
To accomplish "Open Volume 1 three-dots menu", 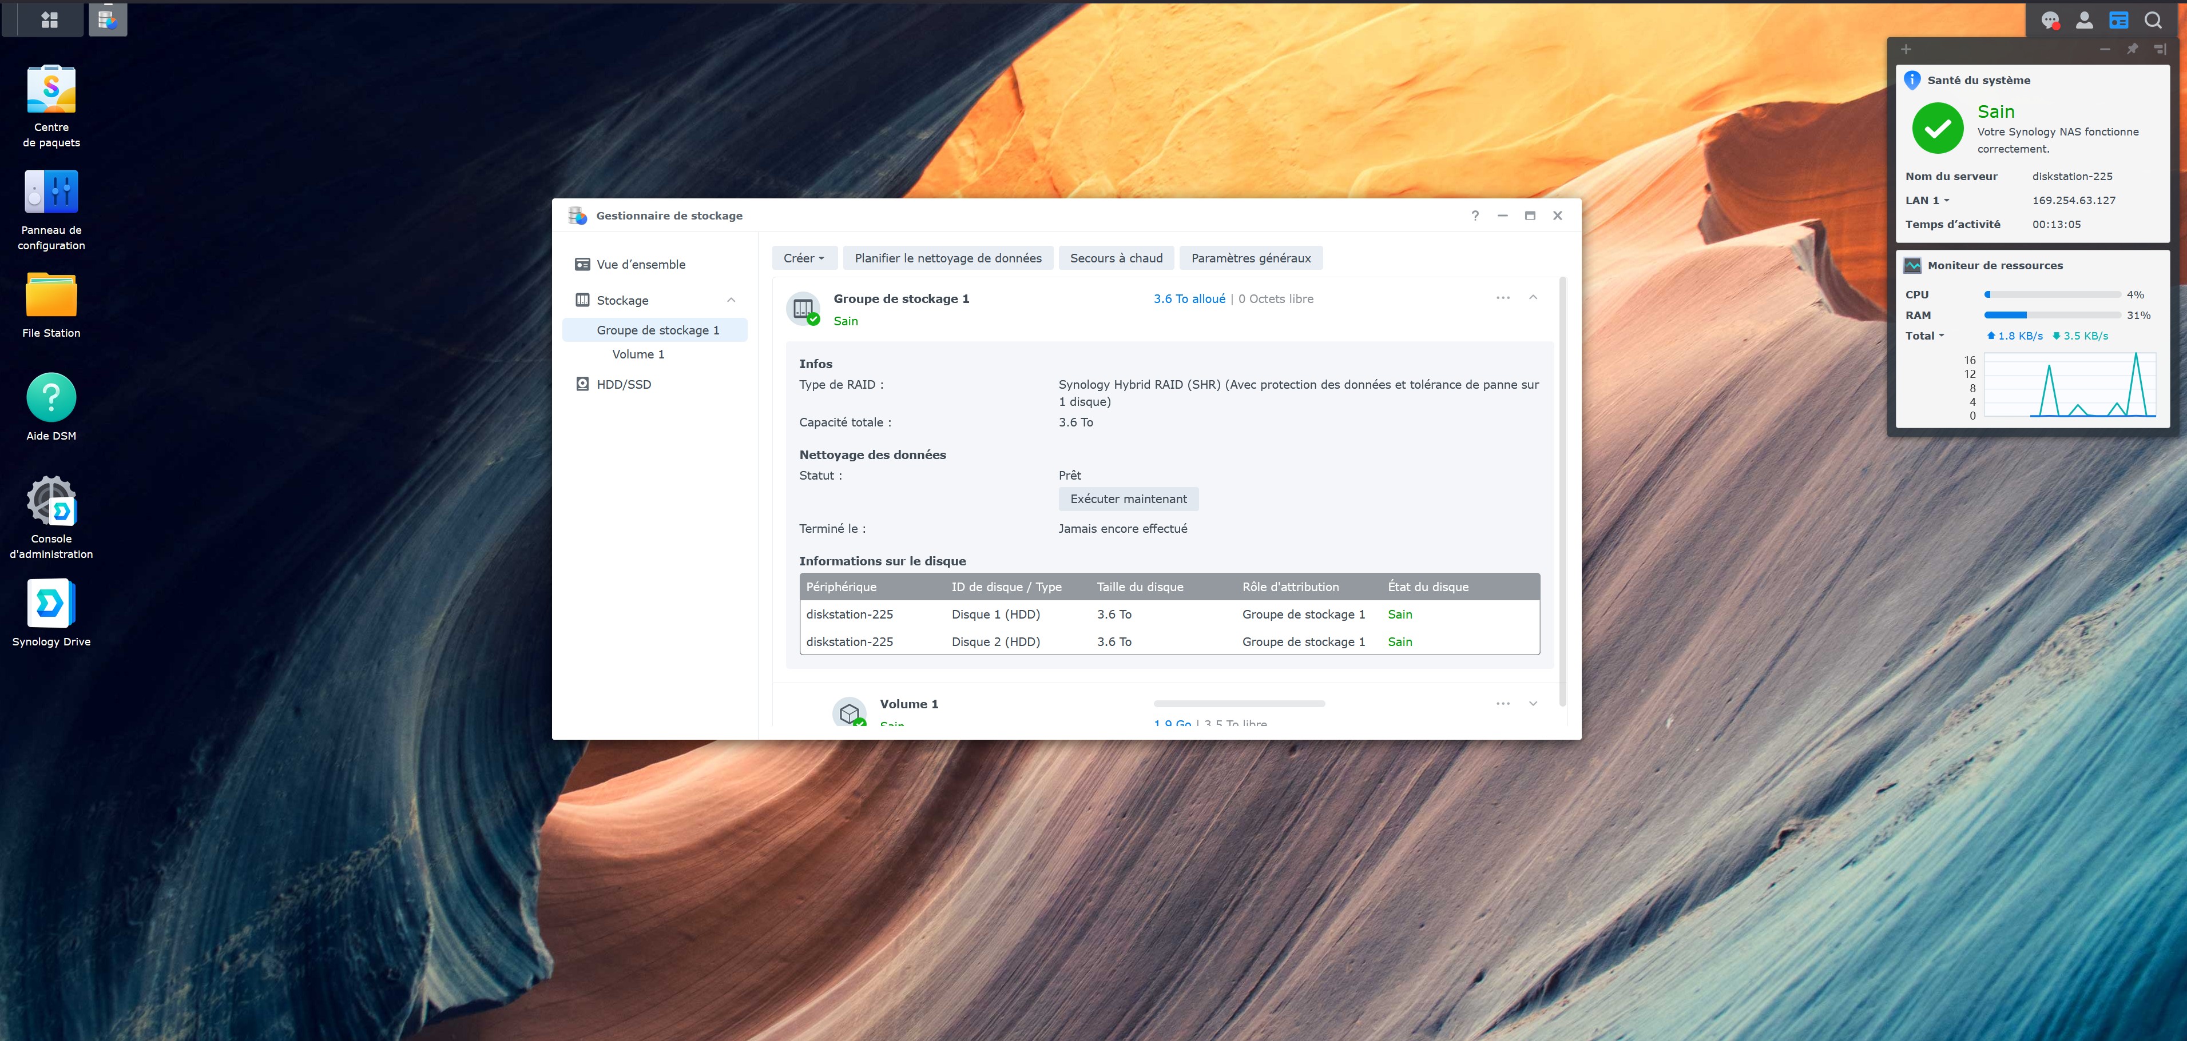I will tap(1503, 703).
